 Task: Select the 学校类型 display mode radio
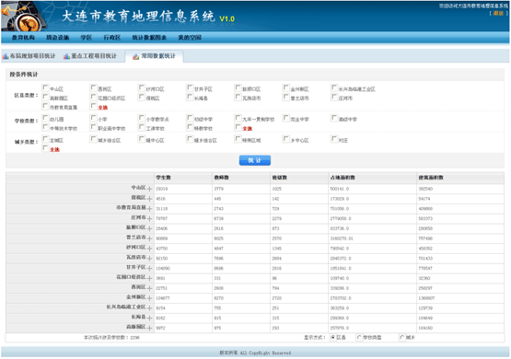[359, 338]
